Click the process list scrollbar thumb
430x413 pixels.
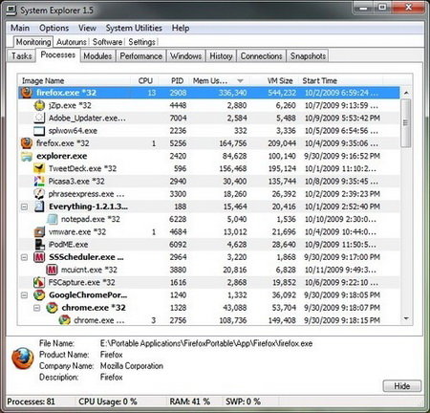click(x=406, y=123)
